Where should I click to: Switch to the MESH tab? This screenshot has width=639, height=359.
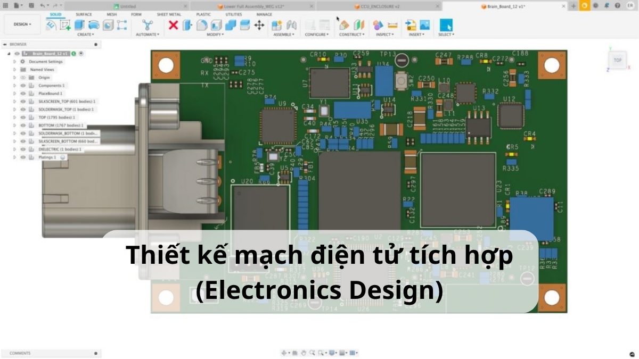click(111, 14)
